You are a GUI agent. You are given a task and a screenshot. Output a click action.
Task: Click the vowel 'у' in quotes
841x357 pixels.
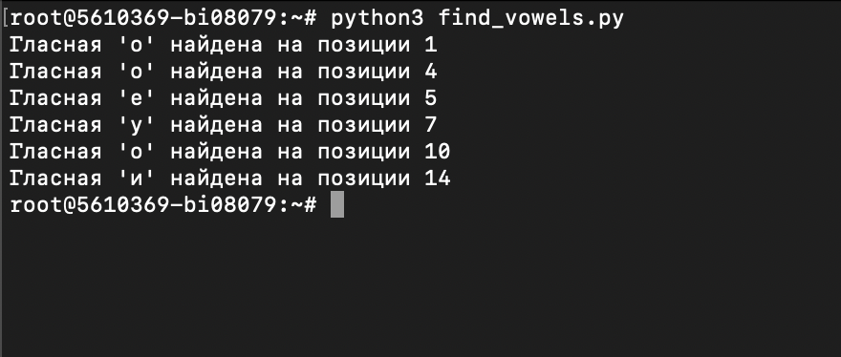click(136, 126)
